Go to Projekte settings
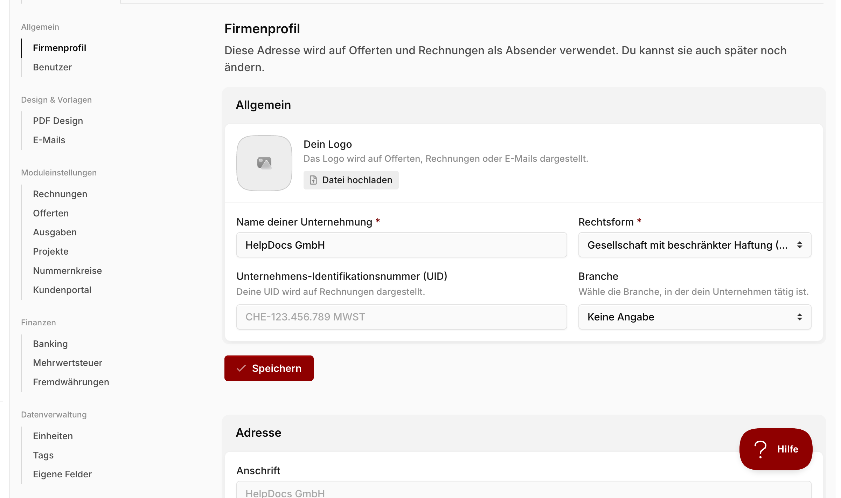 [50, 251]
